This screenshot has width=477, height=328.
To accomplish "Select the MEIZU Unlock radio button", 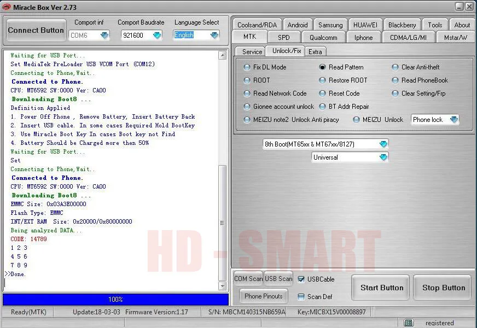I will (x=356, y=120).
